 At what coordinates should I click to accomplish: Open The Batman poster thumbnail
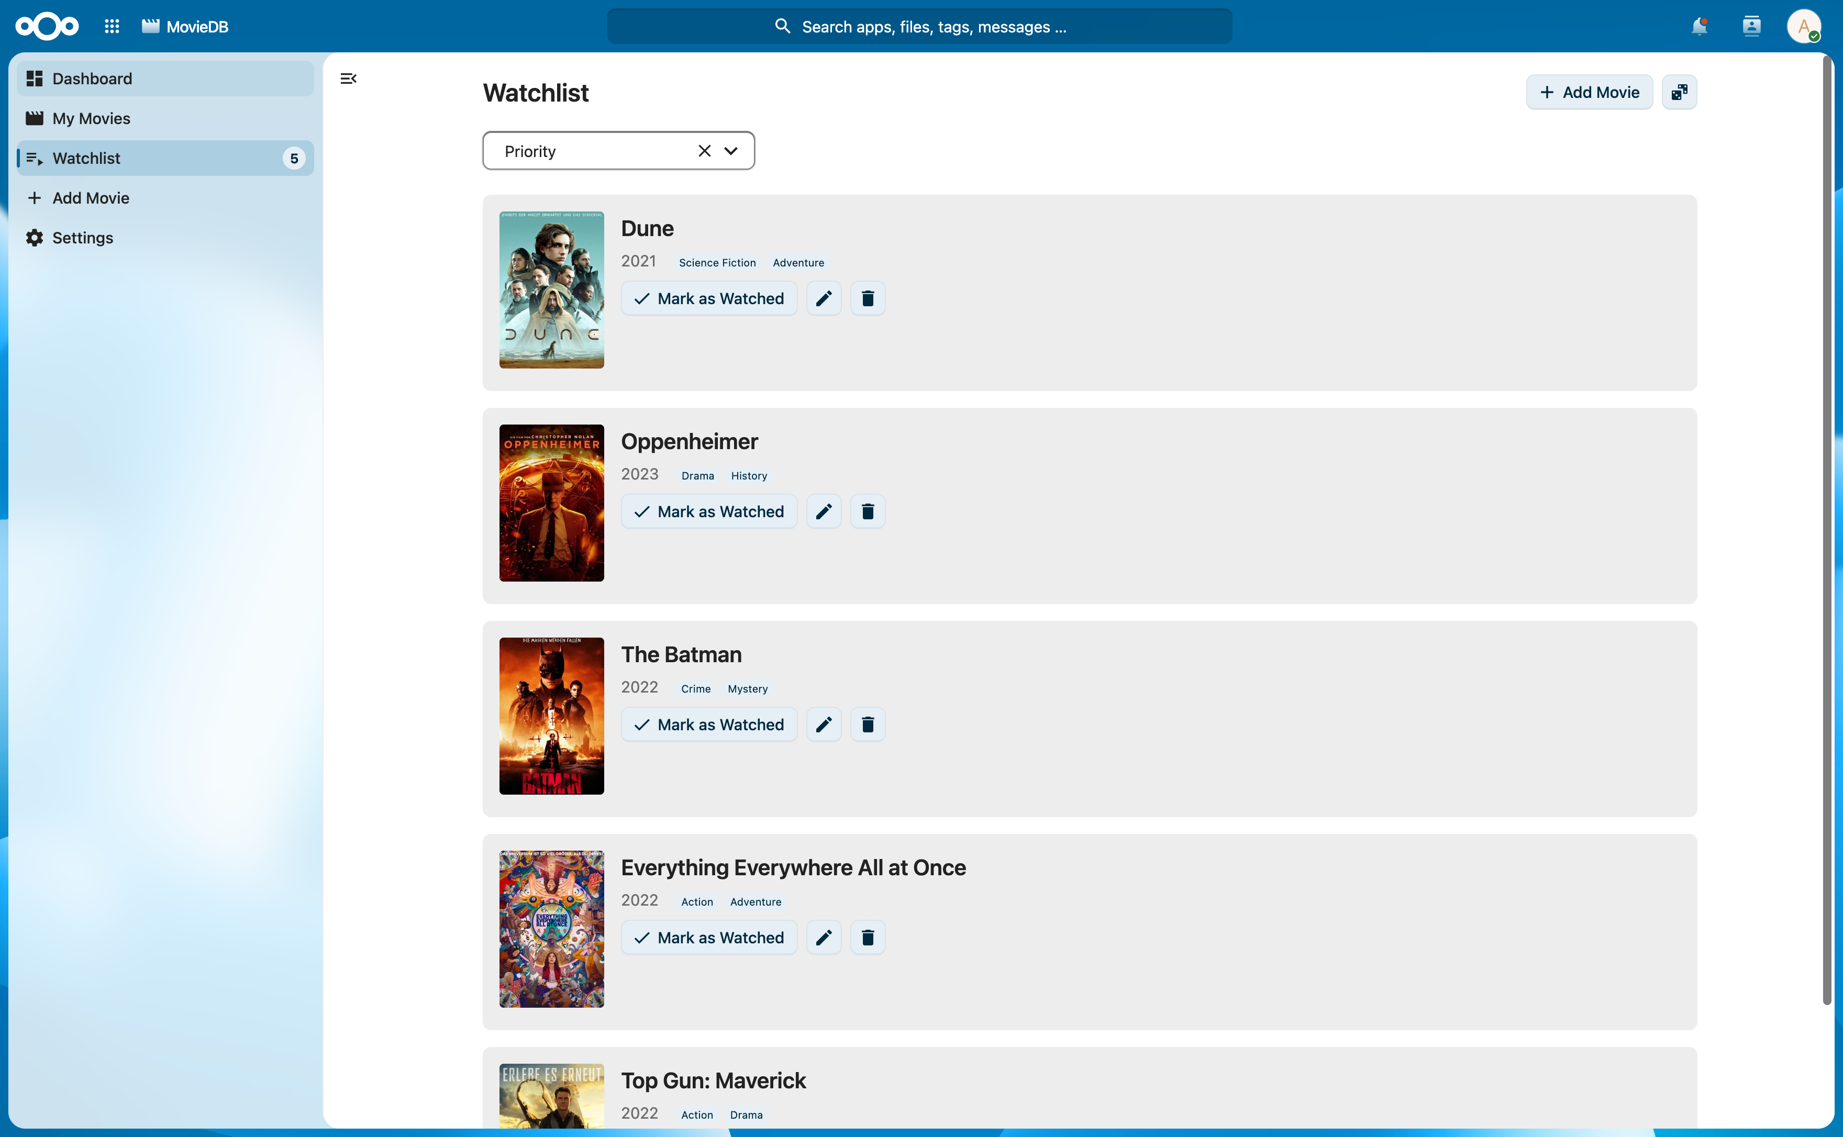[551, 716]
